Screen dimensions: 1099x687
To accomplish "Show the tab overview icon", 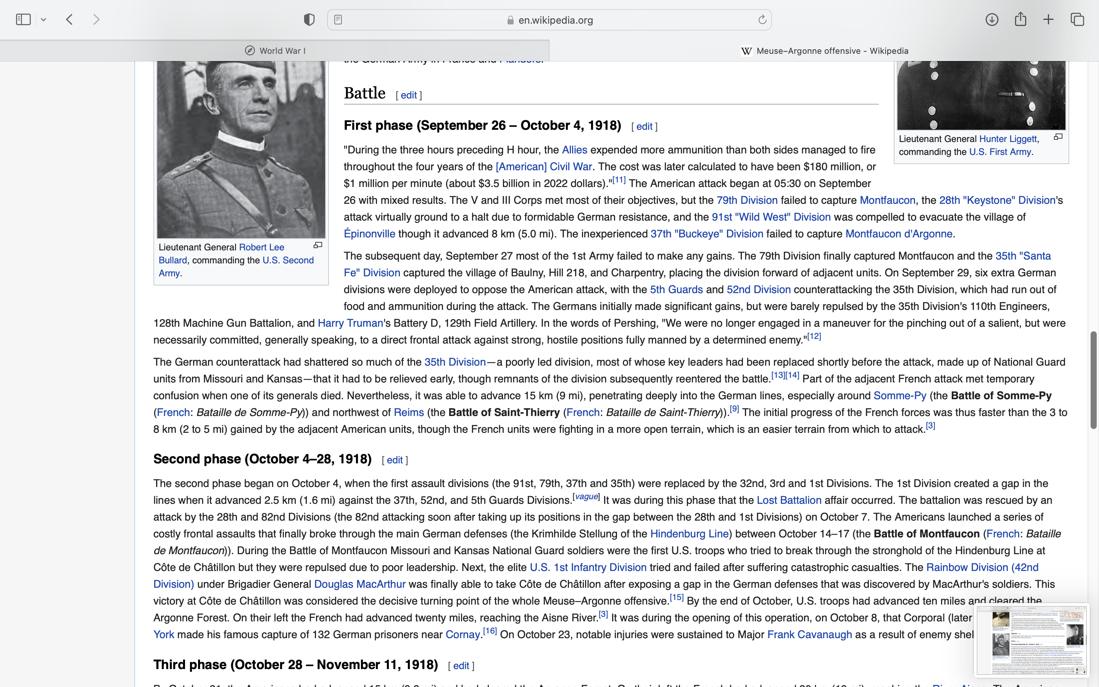I will (1077, 19).
